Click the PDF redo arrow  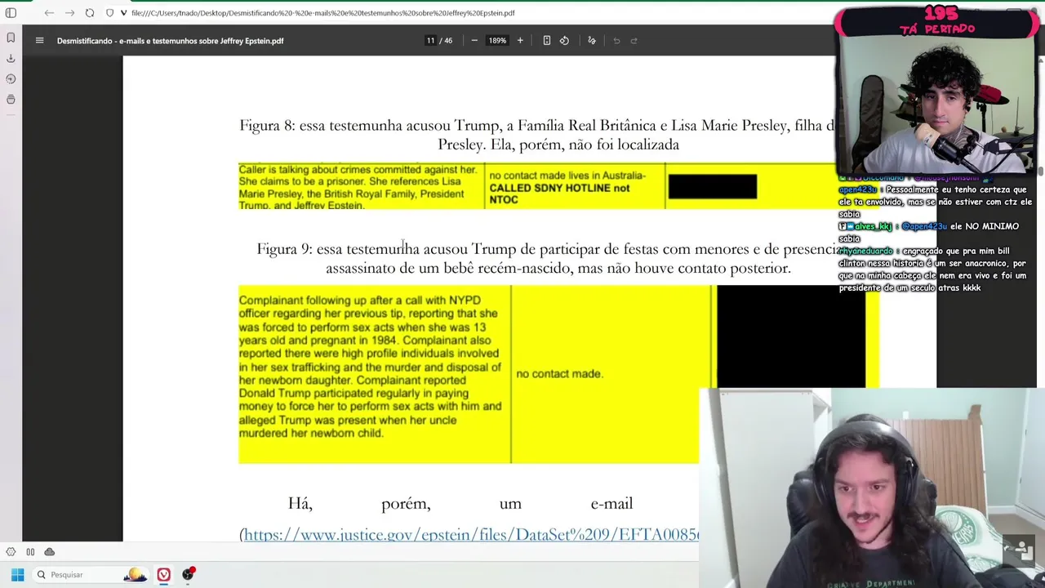click(x=634, y=40)
